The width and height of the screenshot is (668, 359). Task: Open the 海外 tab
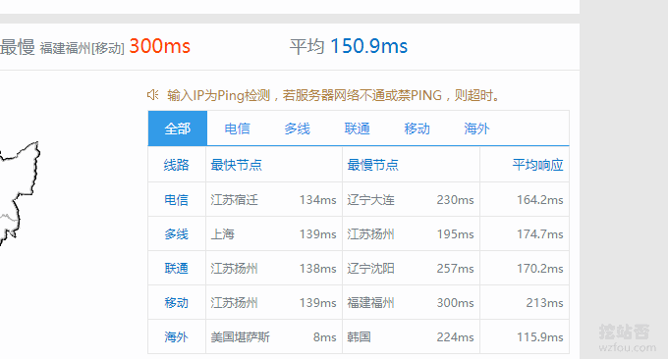pyautogui.click(x=476, y=128)
